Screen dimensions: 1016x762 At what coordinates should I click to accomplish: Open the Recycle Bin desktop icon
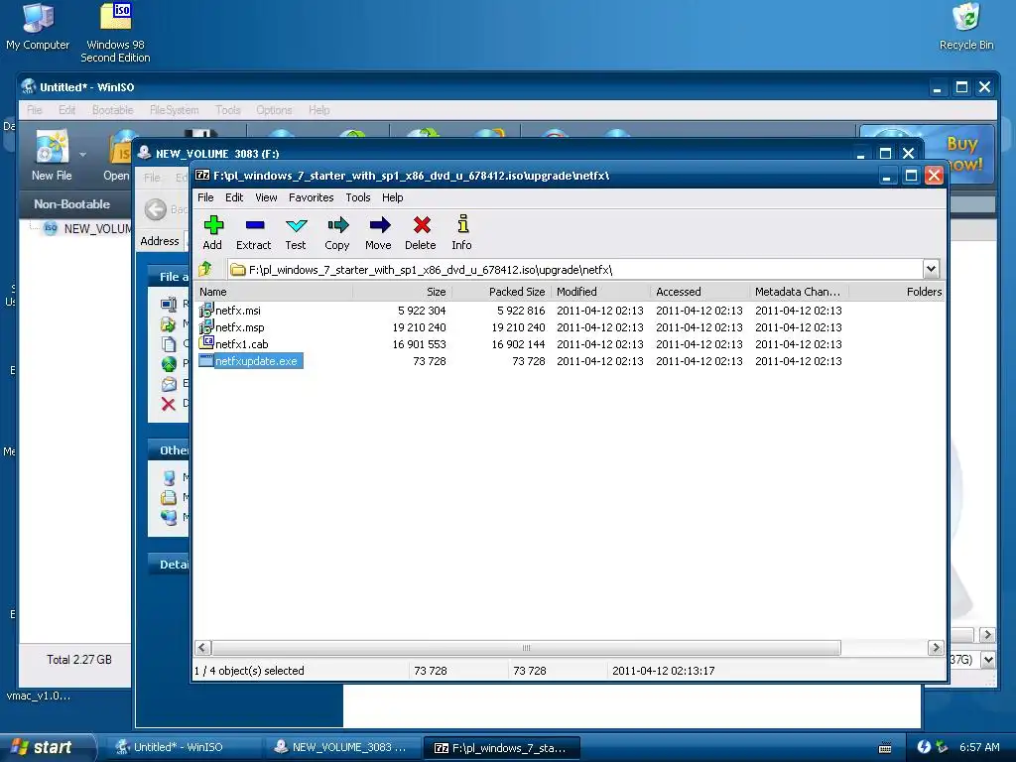[x=966, y=27]
